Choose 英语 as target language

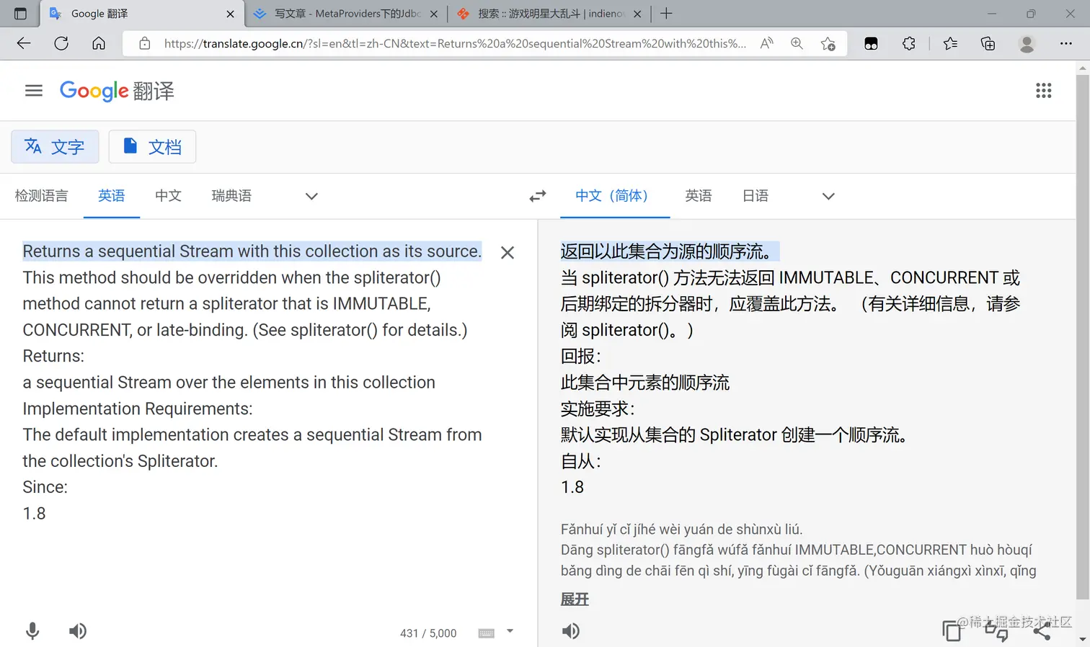[x=699, y=196]
